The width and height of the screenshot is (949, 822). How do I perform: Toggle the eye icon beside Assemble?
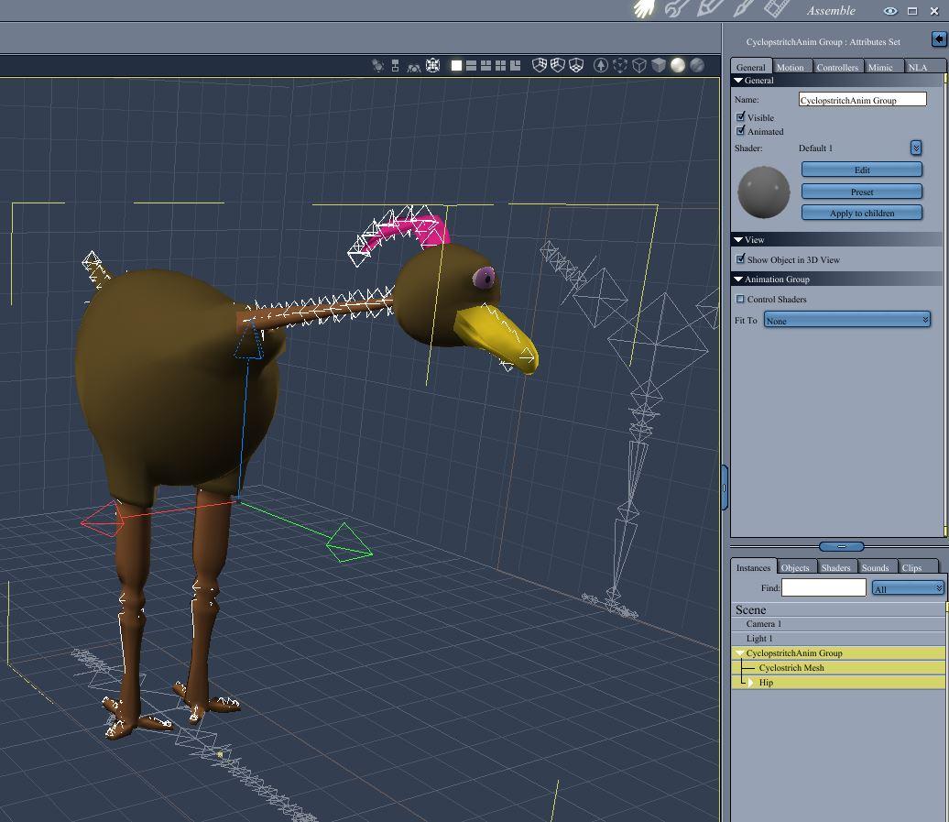[890, 11]
